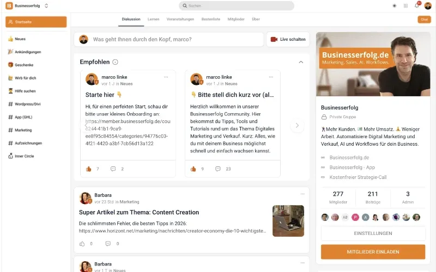Open comments on 'Bitte stell dich kurz vor' post
The height and width of the screenshot is (272, 436).
coord(218,169)
